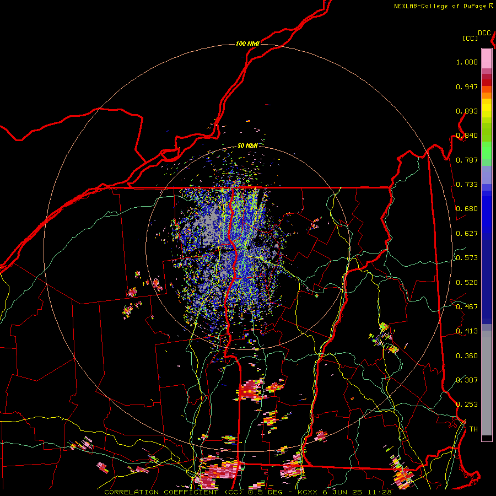Image resolution: width=496 pixels, height=496 pixels.
Task: Select the 0.680 value on the legend
Action: 467,209
